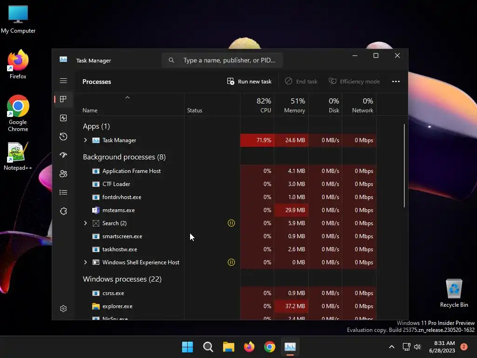Open the volume tray icon
The height and width of the screenshot is (358, 477).
[417, 347]
